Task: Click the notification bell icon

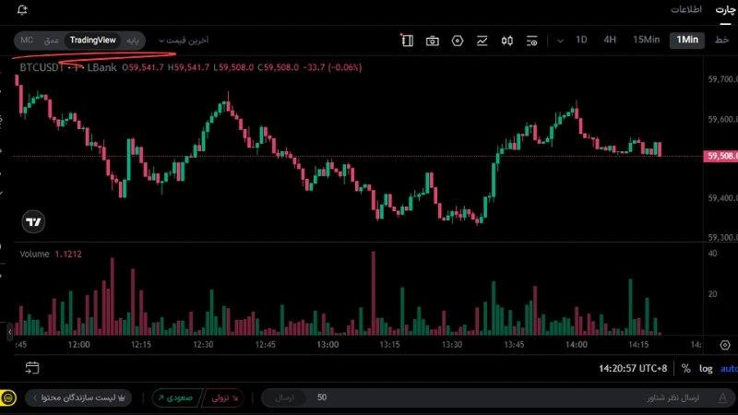Action: point(21,10)
